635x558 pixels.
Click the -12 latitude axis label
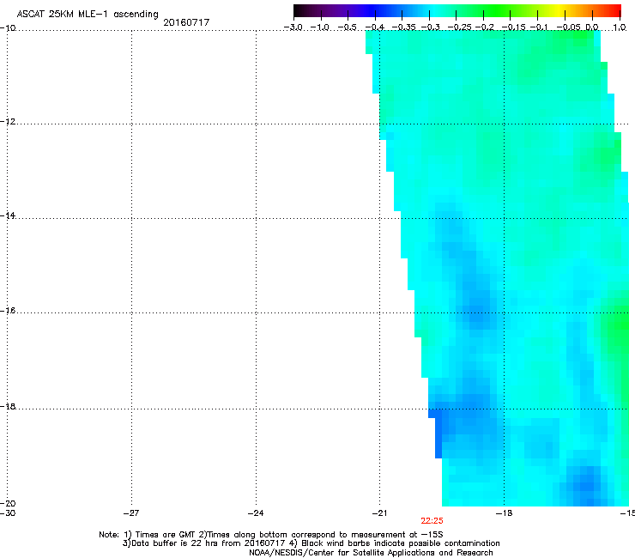coord(8,122)
